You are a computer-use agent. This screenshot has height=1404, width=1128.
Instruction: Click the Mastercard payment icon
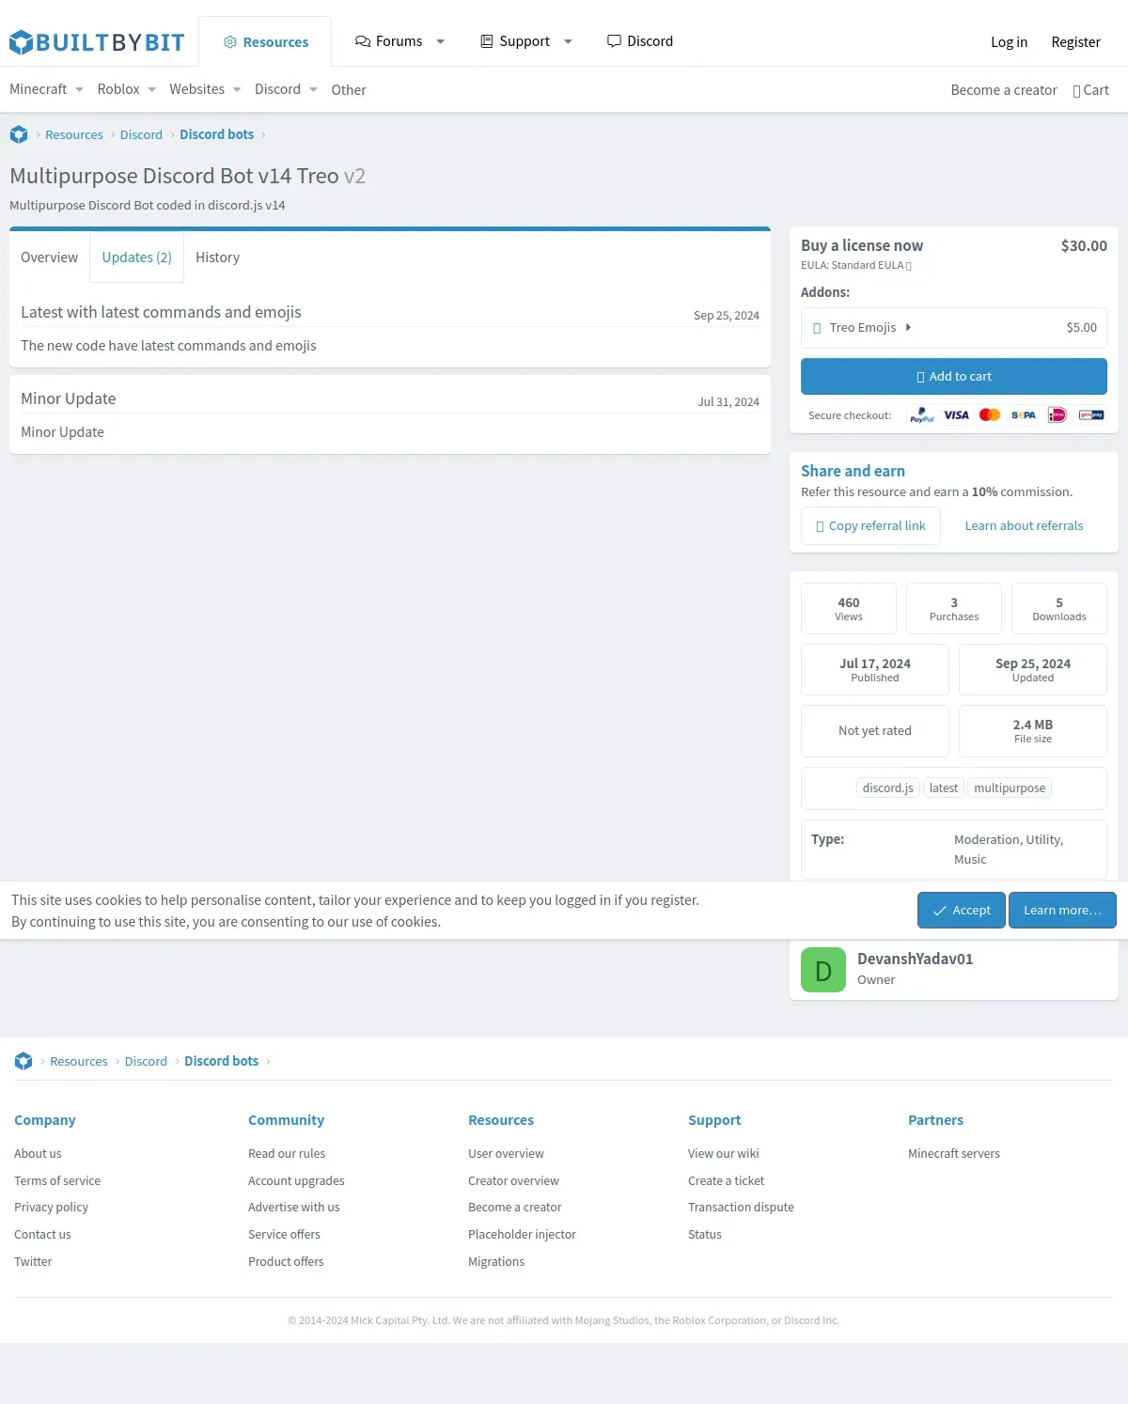tap(990, 414)
